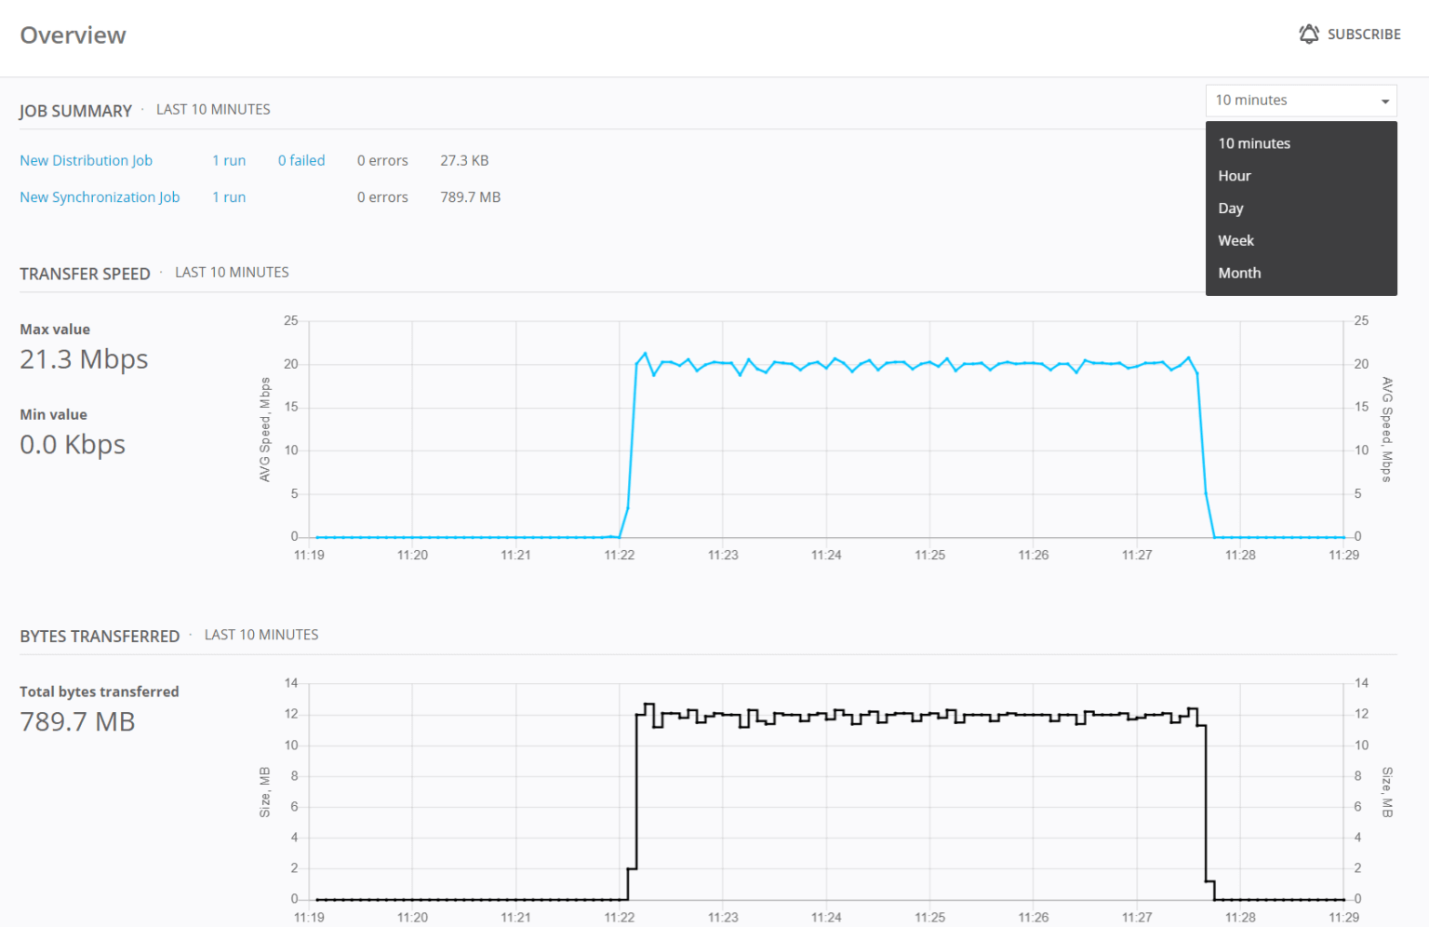This screenshot has height=927, width=1429.
Task: Click 1 run for New Distribution Job
Action: pyautogui.click(x=229, y=160)
